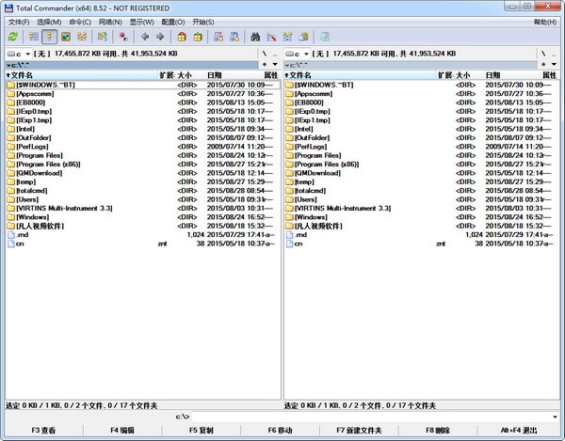The width and height of the screenshot is (565, 441).
Task: Expand command line history dropdown arrow
Action: tap(555, 417)
